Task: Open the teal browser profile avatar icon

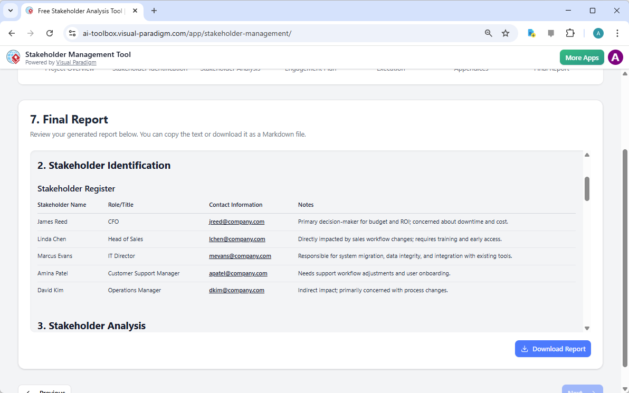Action: tap(598, 33)
